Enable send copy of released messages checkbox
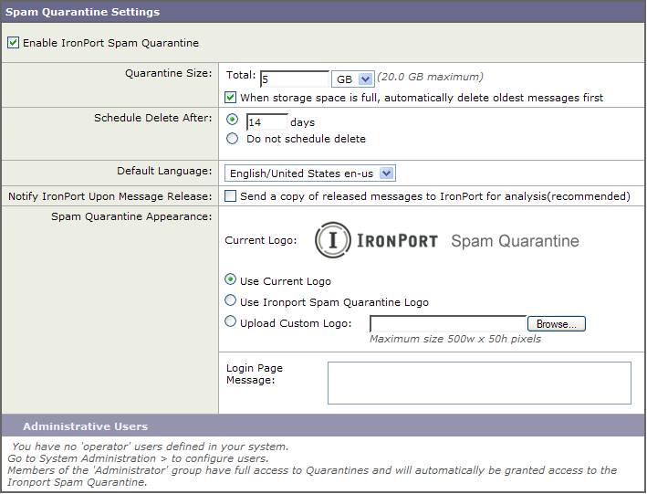 pyautogui.click(x=230, y=195)
